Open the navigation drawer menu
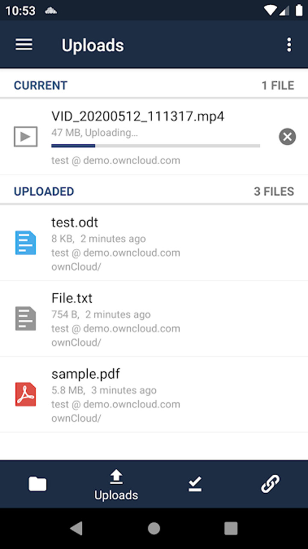 pos(24,45)
